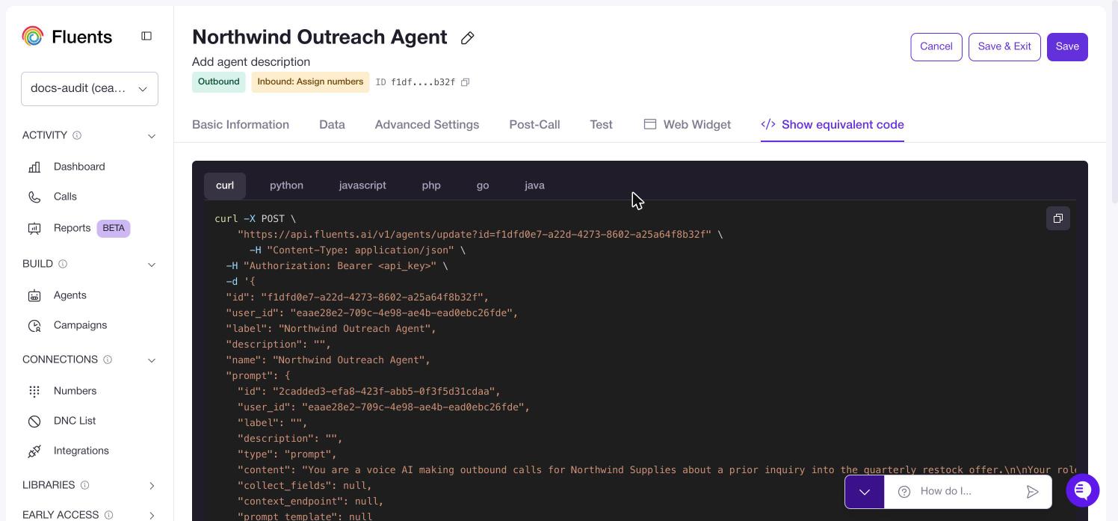Screen dimensions: 1118x521
Task: Open the Reports icon
Action: pos(34,228)
